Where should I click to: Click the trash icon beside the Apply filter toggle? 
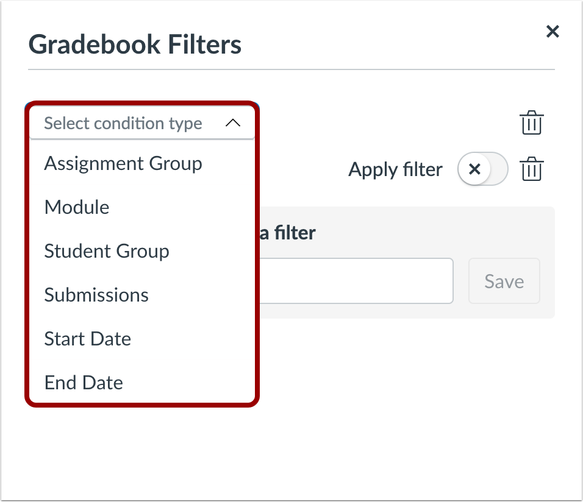tap(531, 169)
